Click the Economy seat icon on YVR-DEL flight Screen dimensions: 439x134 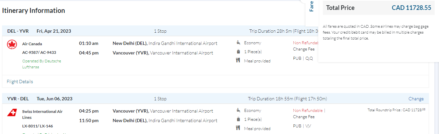pos(238,110)
